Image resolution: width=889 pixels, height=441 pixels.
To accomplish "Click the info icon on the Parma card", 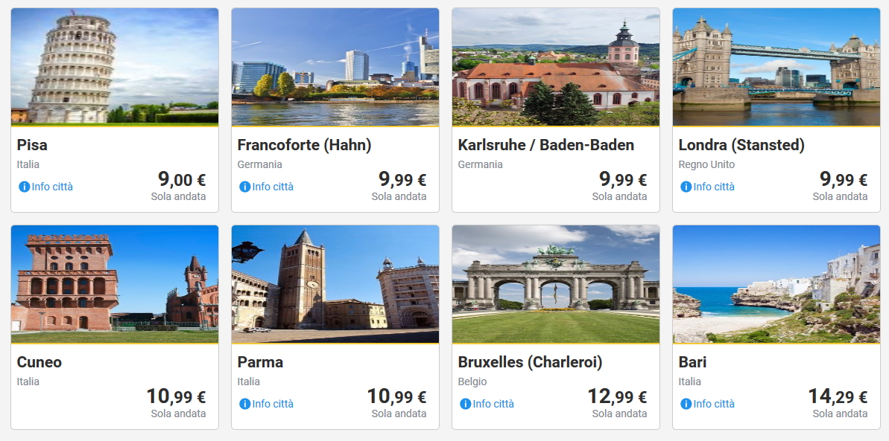I will [x=245, y=404].
